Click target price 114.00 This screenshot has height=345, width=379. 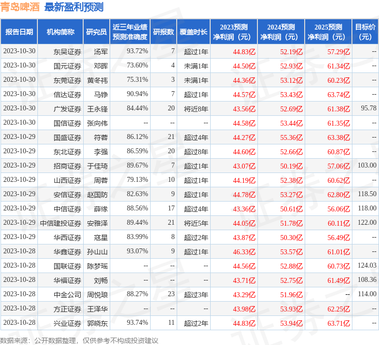[x=367, y=294]
